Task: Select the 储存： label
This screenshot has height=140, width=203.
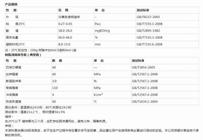Action: coord(9,117)
